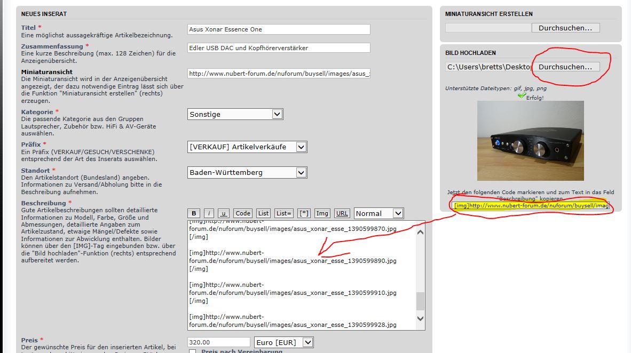631x353 pixels.
Task: Click the underline (u) formatting button
Action: coord(224,213)
